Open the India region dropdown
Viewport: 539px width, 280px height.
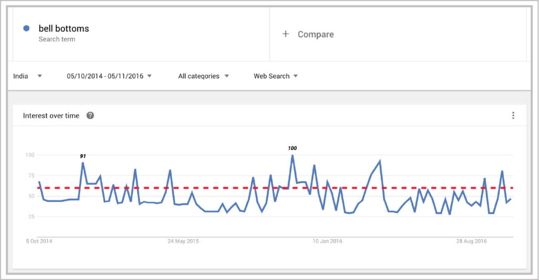click(x=27, y=76)
